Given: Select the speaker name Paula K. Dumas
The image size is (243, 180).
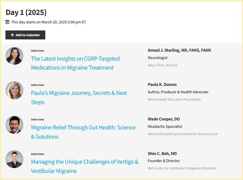Looking at the screenshot, I should (x=162, y=85).
